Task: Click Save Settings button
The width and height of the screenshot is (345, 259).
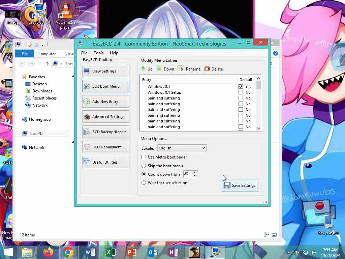Action: point(240,185)
